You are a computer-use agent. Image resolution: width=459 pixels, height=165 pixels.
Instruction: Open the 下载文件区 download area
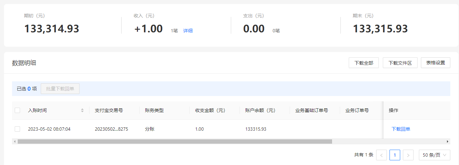pyautogui.click(x=400, y=63)
